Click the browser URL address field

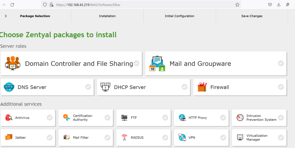coord(141,5)
